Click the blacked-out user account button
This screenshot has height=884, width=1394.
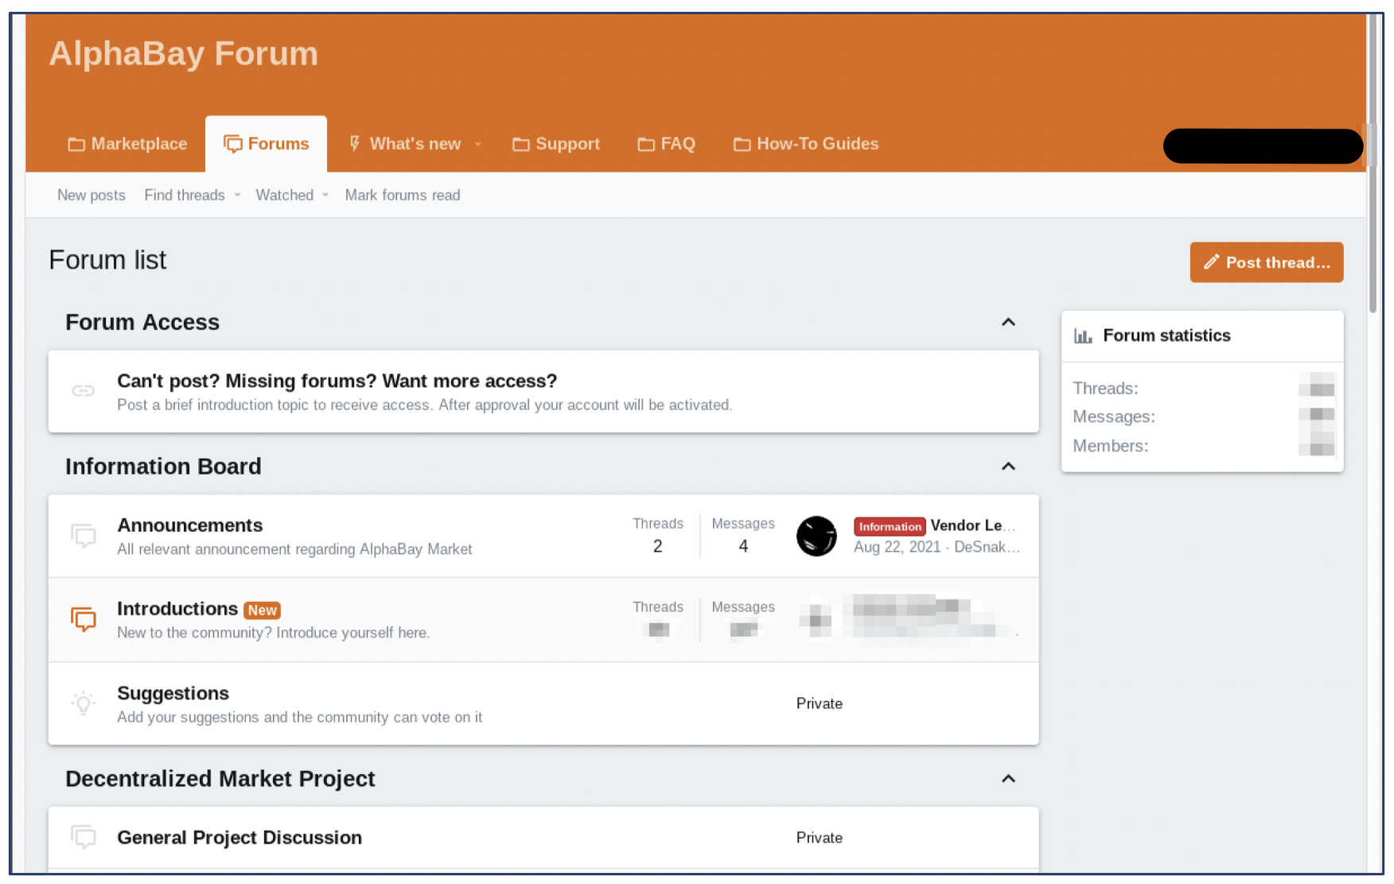point(1264,146)
